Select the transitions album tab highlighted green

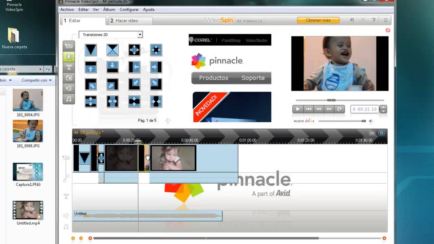[x=69, y=57]
